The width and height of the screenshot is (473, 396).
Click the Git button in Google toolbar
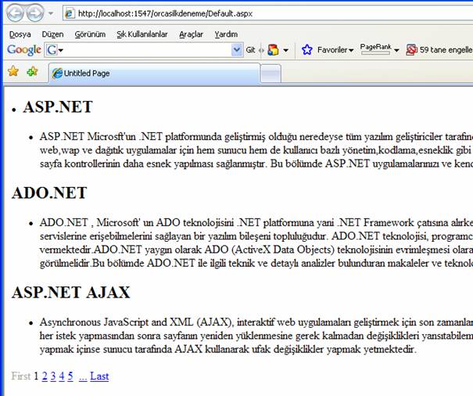click(x=251, y=50)
